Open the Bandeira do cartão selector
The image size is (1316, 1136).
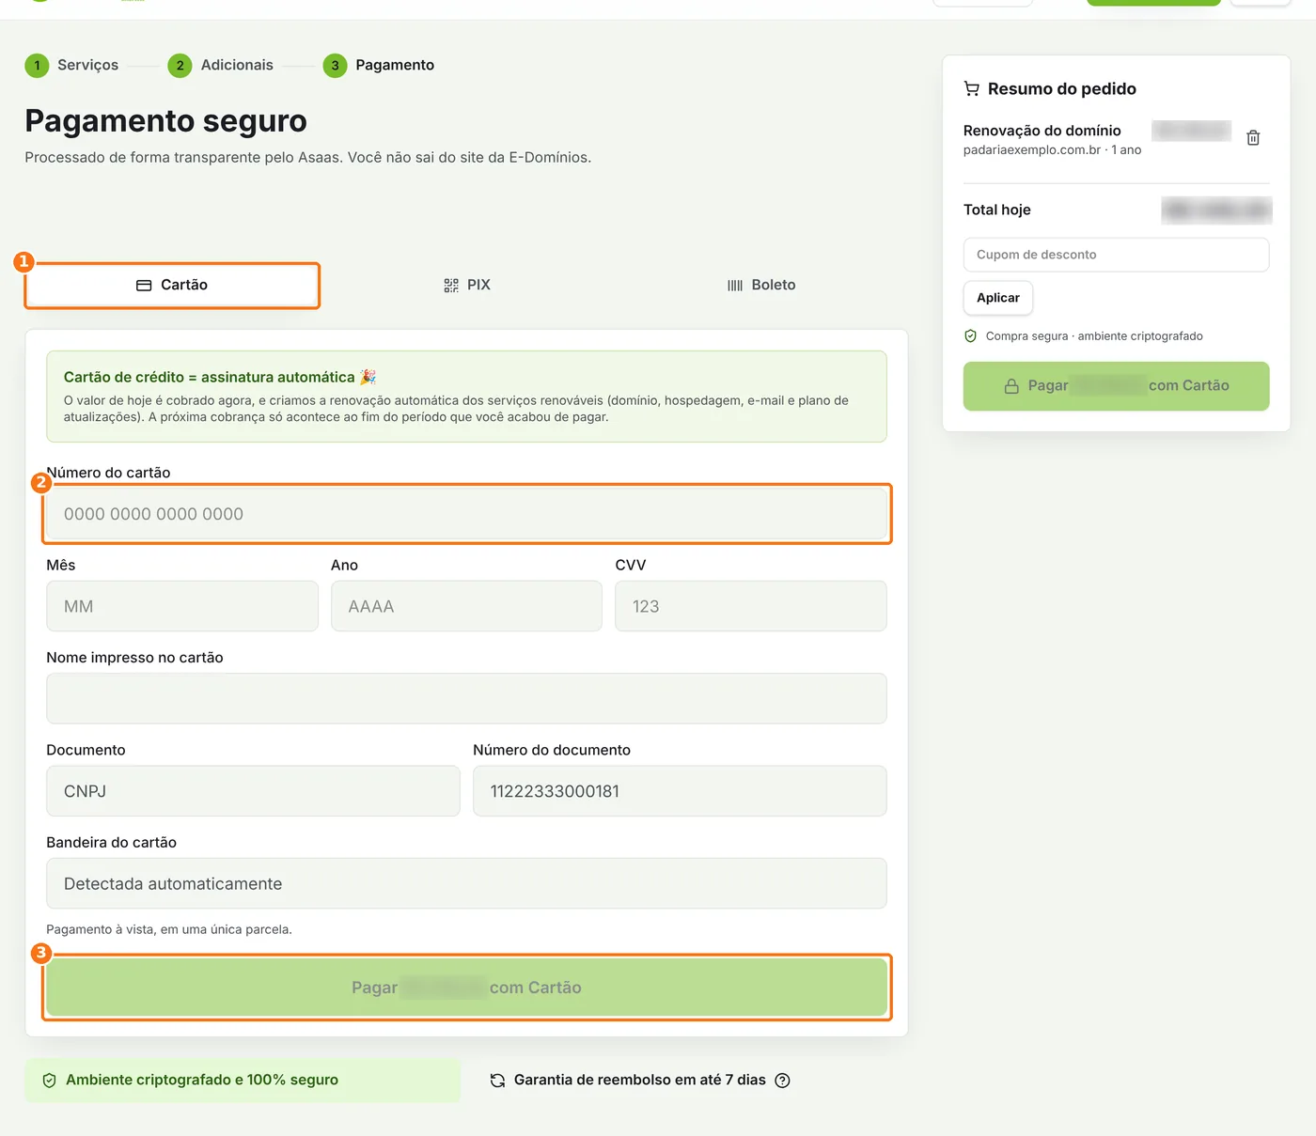tap(466, 884)
